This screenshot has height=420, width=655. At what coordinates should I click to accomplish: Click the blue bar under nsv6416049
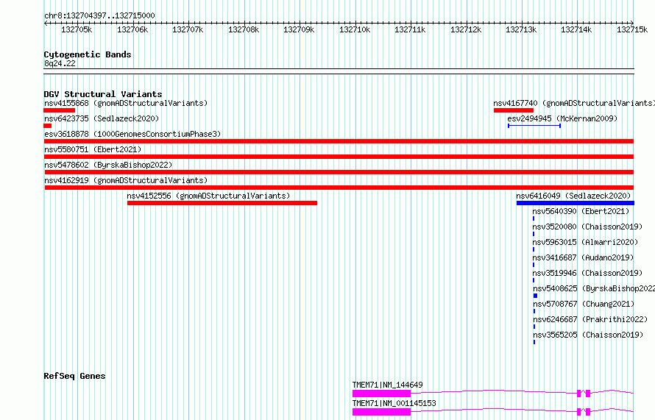click(576, 203)
